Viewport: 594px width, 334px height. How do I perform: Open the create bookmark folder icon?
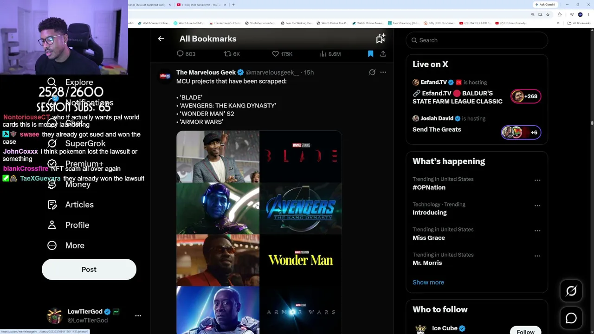tap(381, 39)
